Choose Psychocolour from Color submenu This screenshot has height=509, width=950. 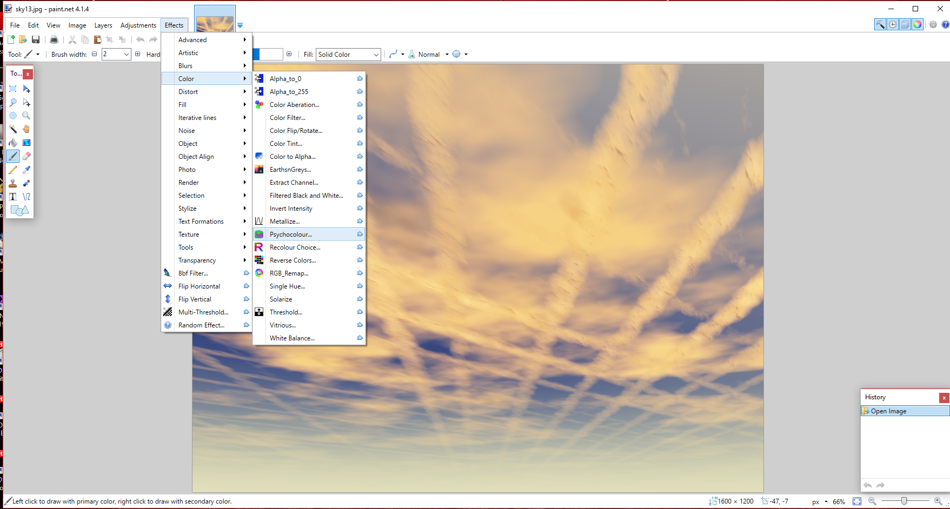(309, 235)
